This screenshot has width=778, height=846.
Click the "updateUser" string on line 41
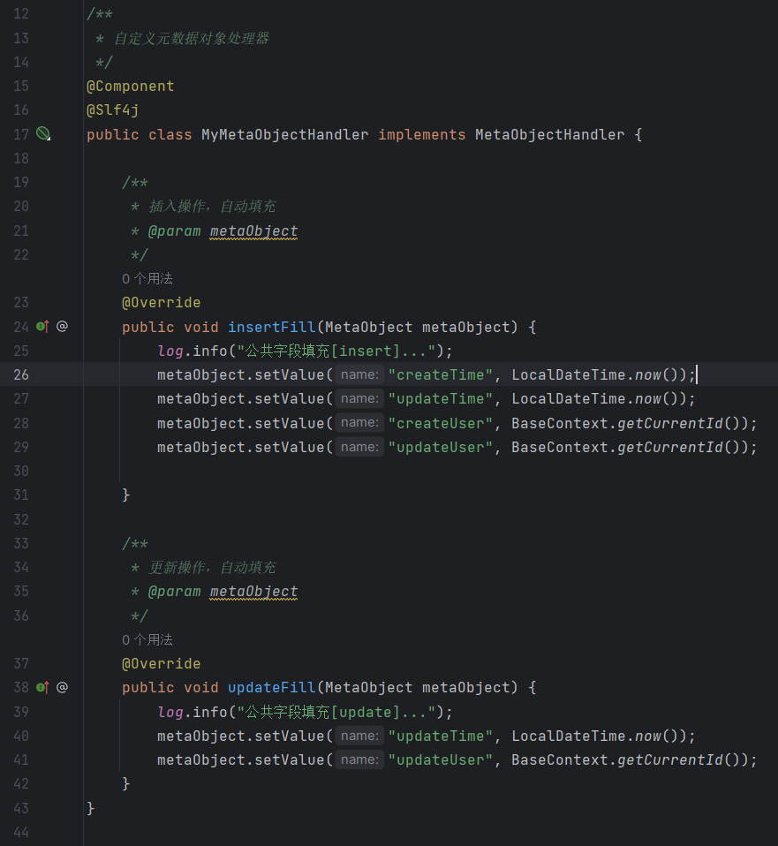[441, 759]
